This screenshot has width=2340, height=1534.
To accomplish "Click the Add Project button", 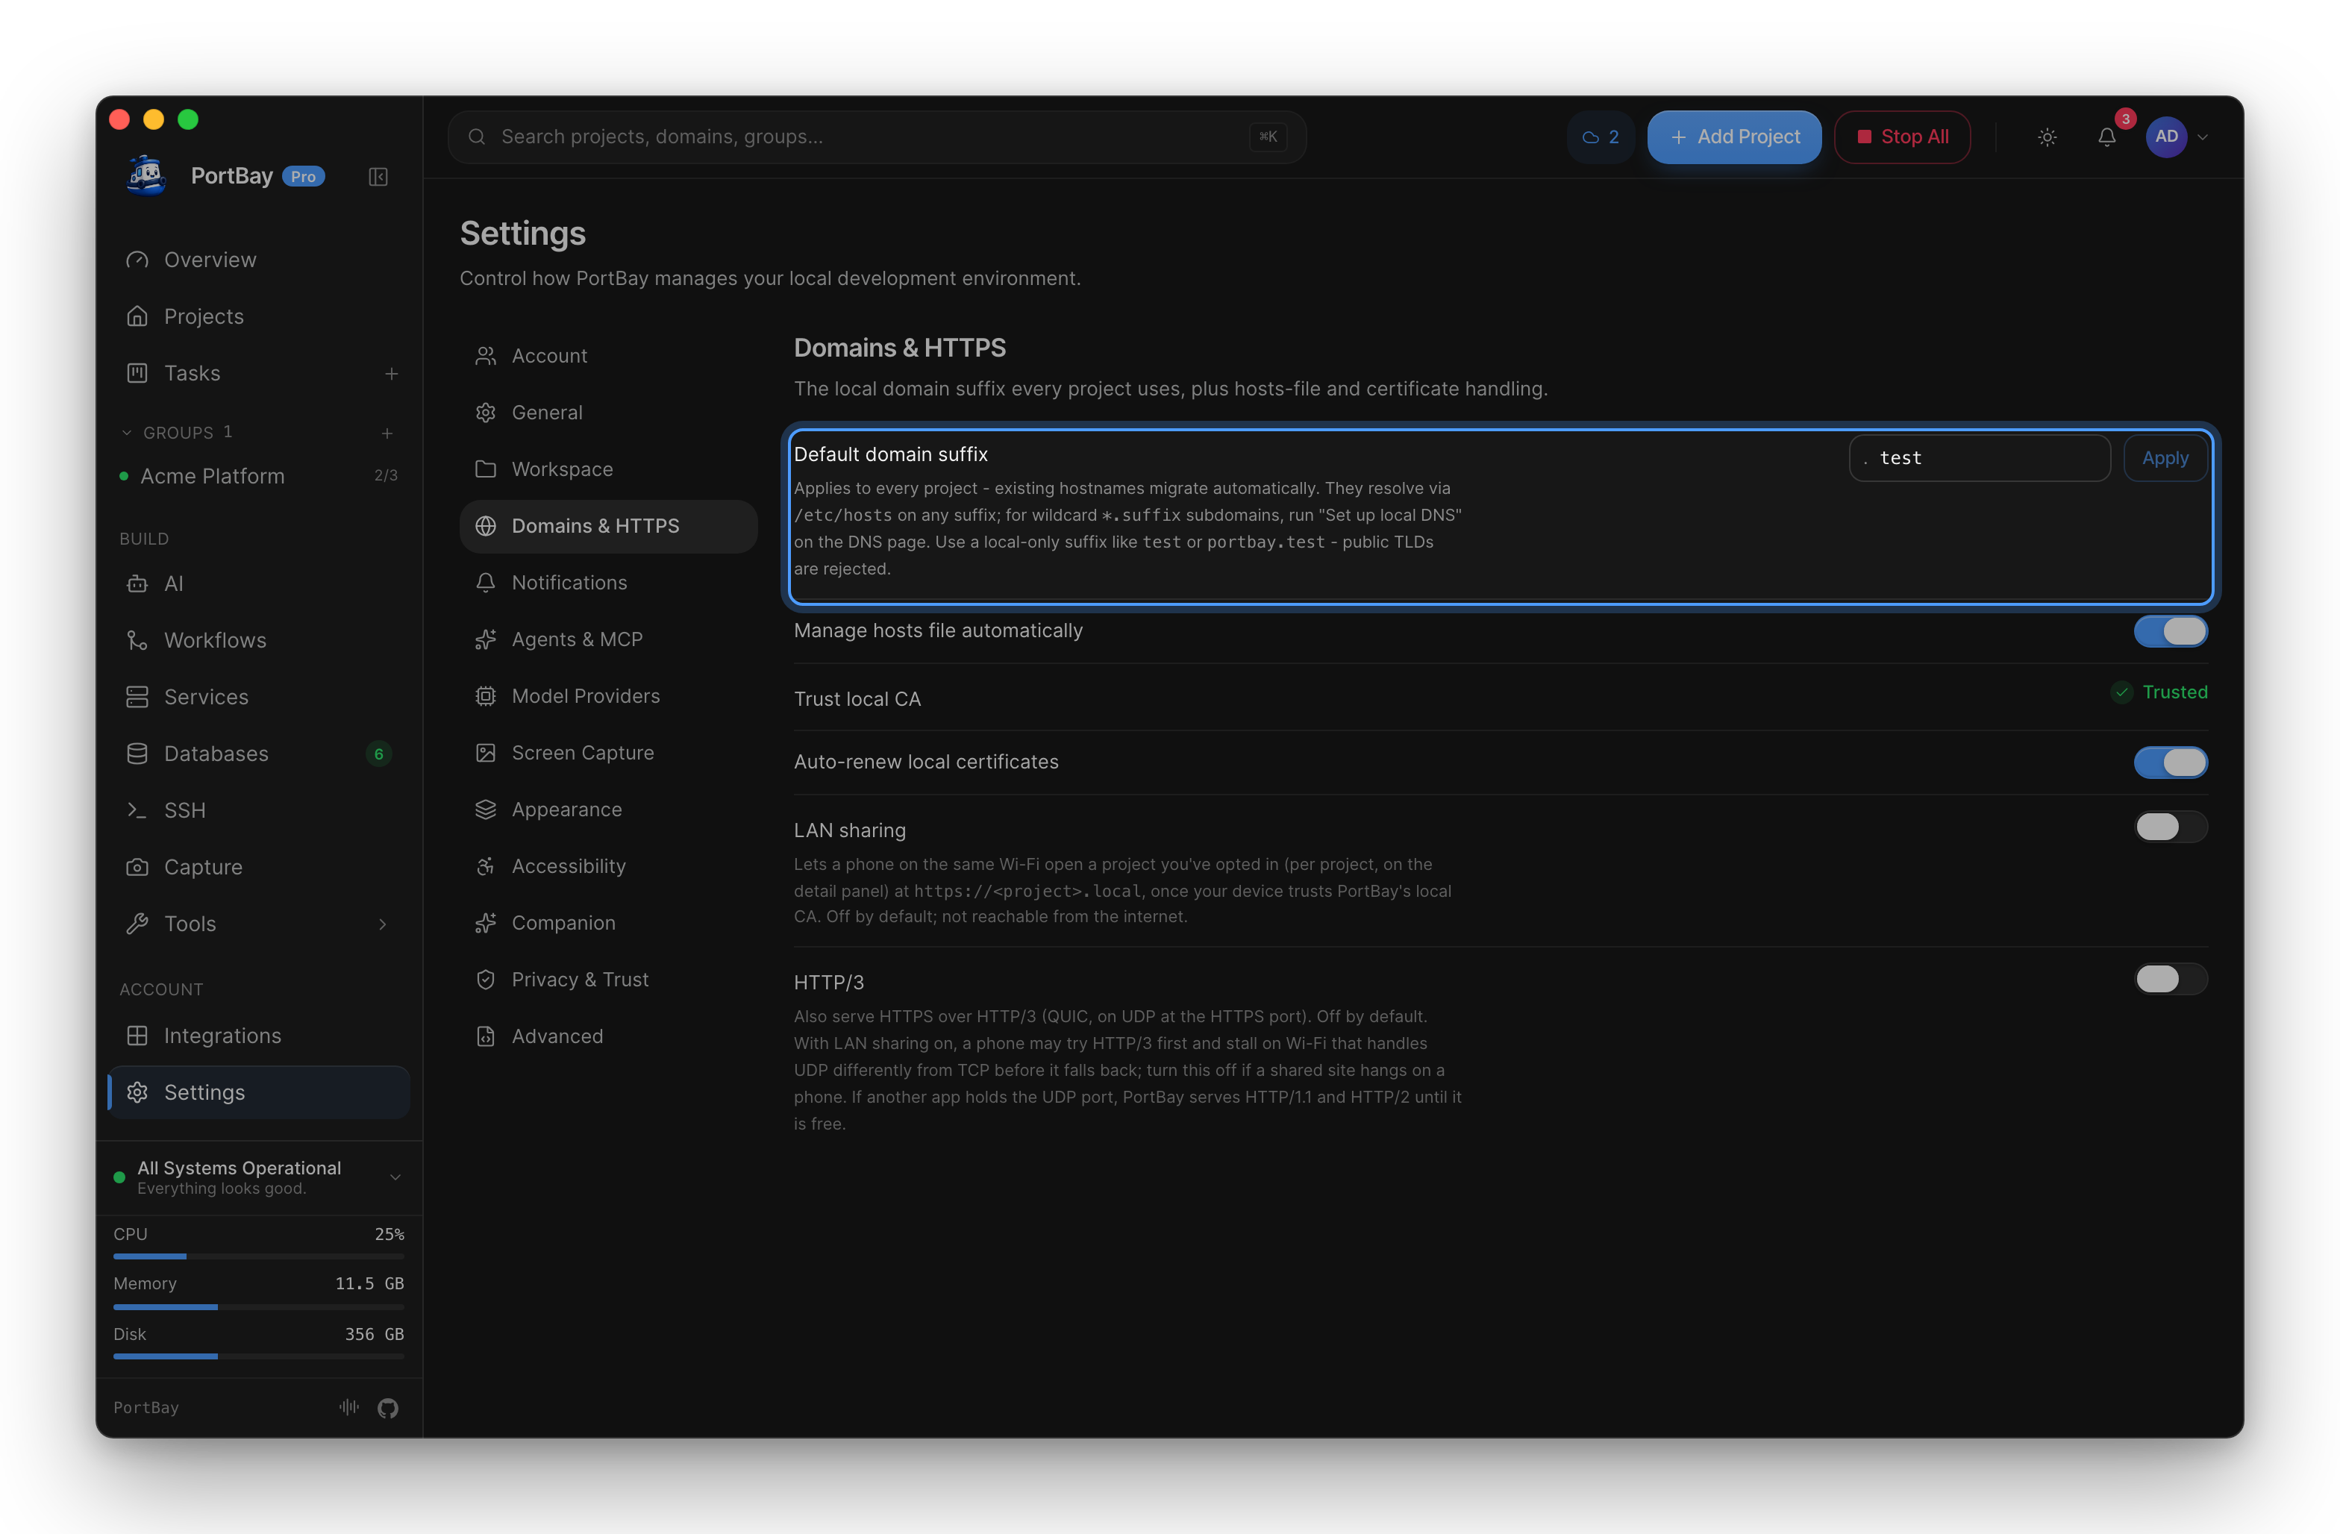I will pyautogui.click(x=1734, y=138).
